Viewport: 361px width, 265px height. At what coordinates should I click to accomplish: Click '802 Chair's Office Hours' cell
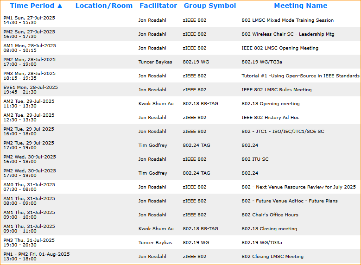270,215
